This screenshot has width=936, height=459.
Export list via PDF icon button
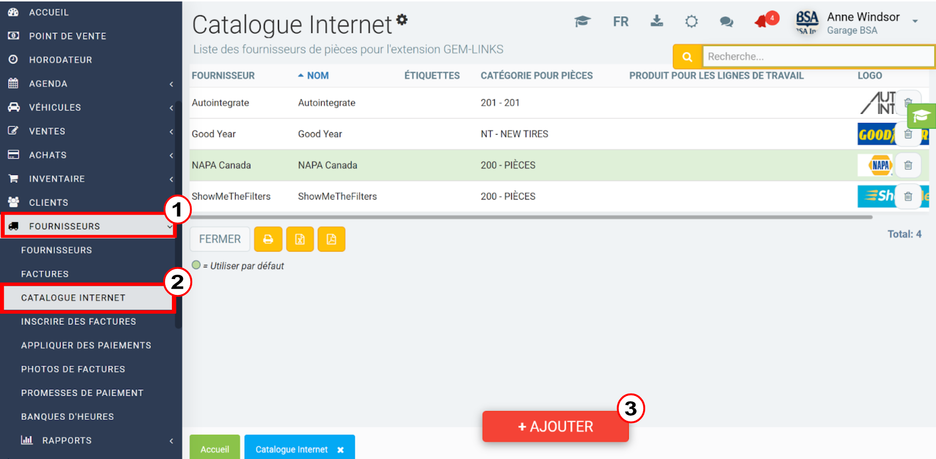331,239
